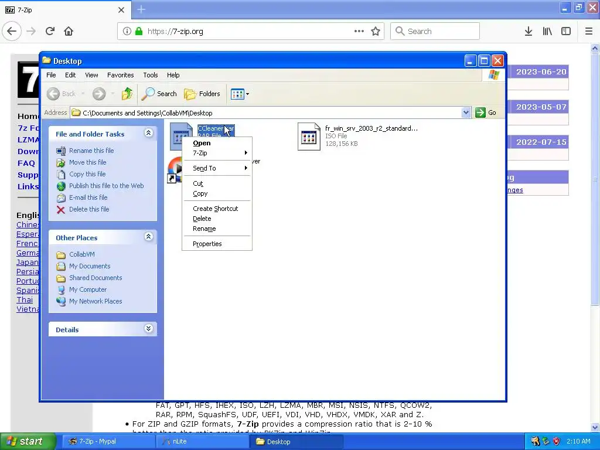The width and height of the screenshot is (600, 450).
Task: Click red shield tray icon
Action: [x=557, y=441]
